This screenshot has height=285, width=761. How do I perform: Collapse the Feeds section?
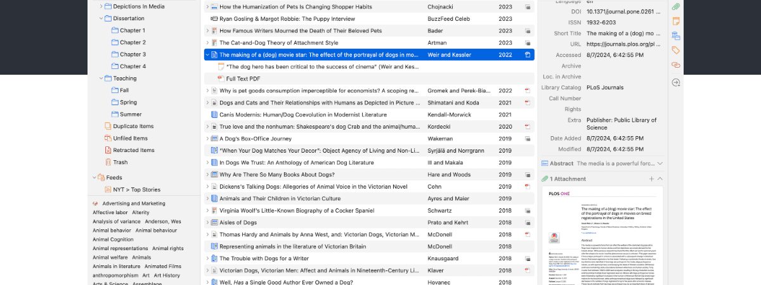[94, 177]
